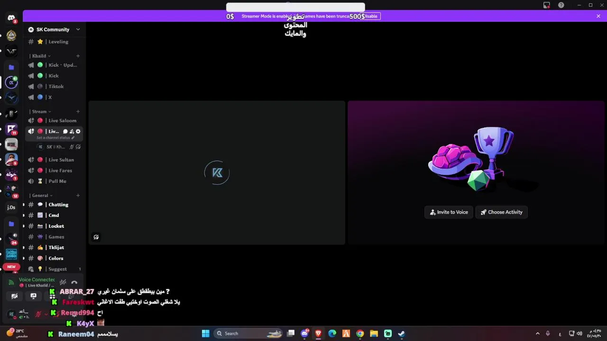
Task: Open the Suggest forum channel
Action: 54,269
